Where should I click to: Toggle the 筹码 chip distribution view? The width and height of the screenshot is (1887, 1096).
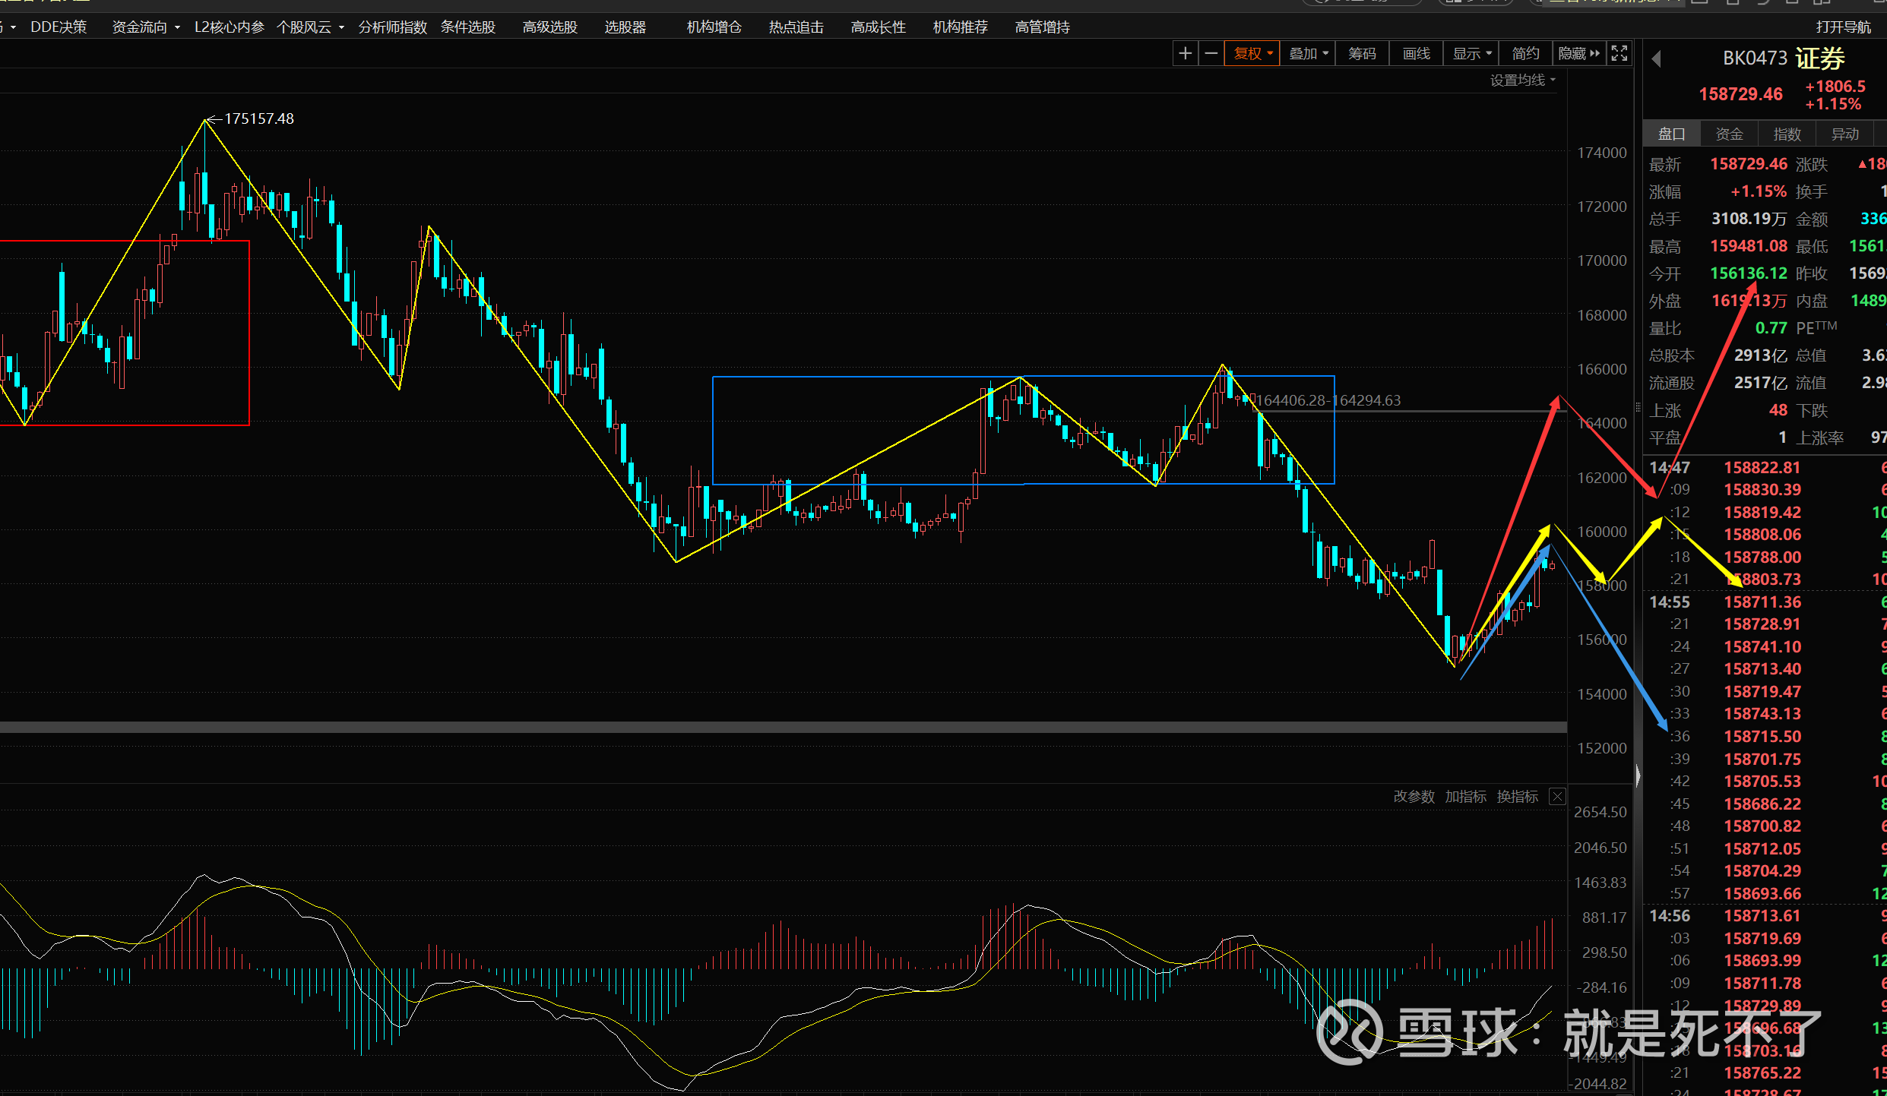point(1362,53)
